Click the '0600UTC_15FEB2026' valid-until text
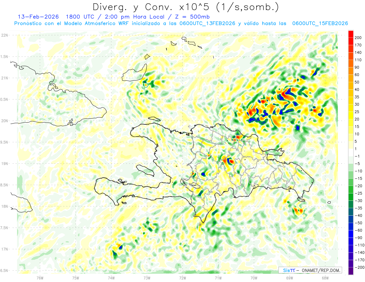 coord(320,23)
